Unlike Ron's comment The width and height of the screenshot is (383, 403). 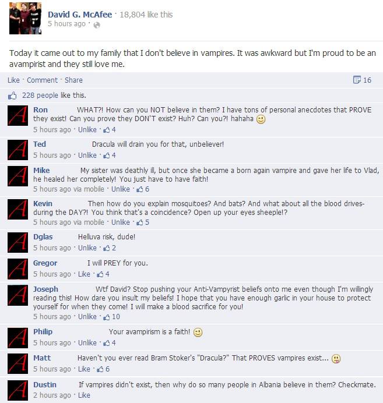87,129
